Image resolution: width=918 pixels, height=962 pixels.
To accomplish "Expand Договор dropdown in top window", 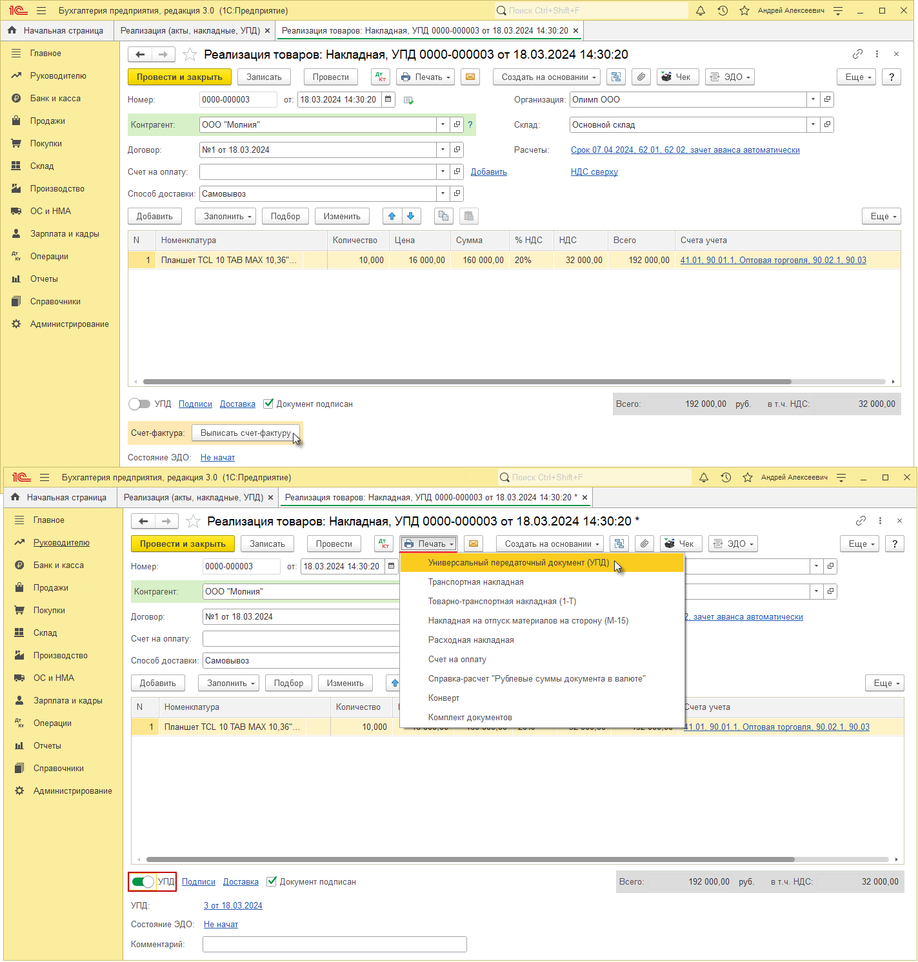I will coord(443,150).
